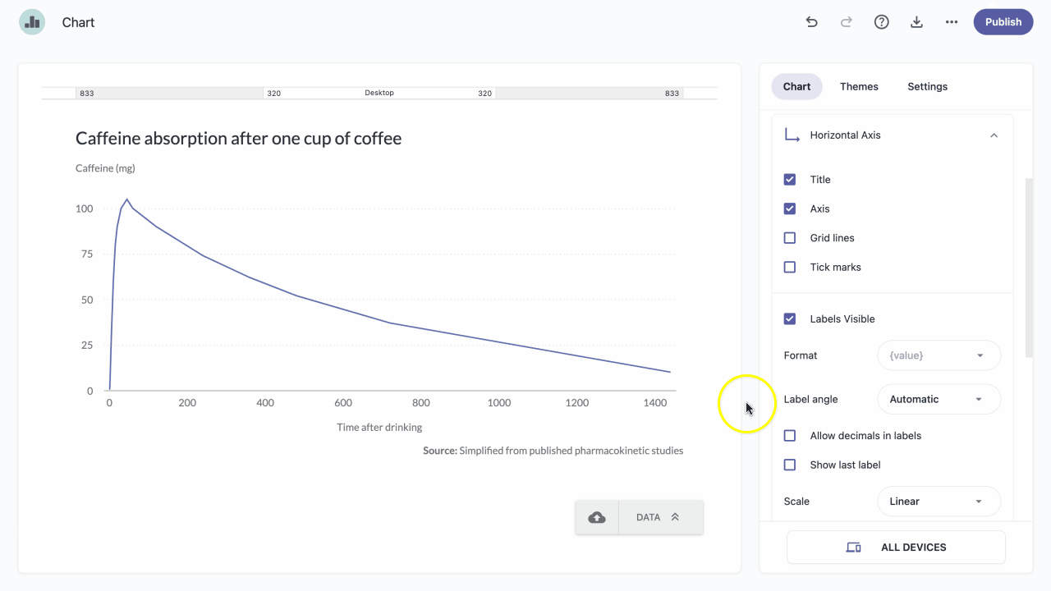The image size is (1051, 591).
Task: Open the help question mark icon
Action: tap(881, 22)
